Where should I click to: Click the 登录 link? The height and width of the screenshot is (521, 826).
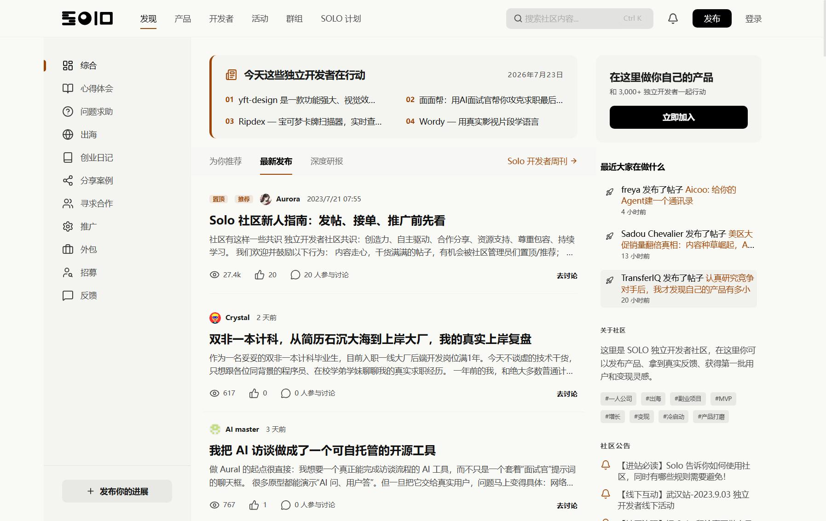pos(754,18)
